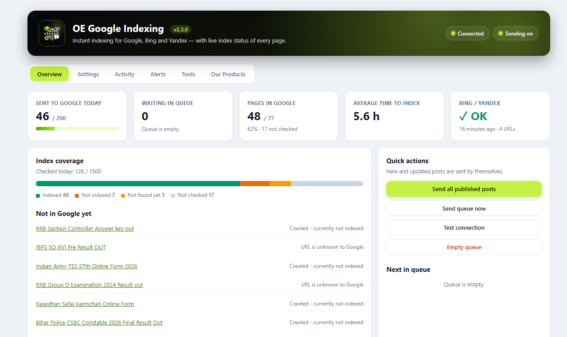Viewport: 567px width, 337px height.
Task: Click Send all published posts button
Action: point(464,189)
